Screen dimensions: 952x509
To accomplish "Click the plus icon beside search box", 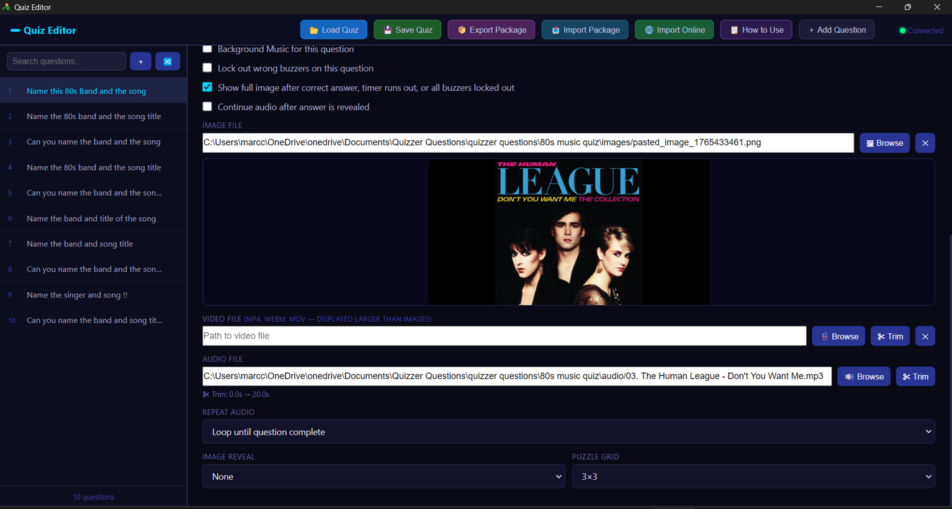I will click(x=141, y=61).
